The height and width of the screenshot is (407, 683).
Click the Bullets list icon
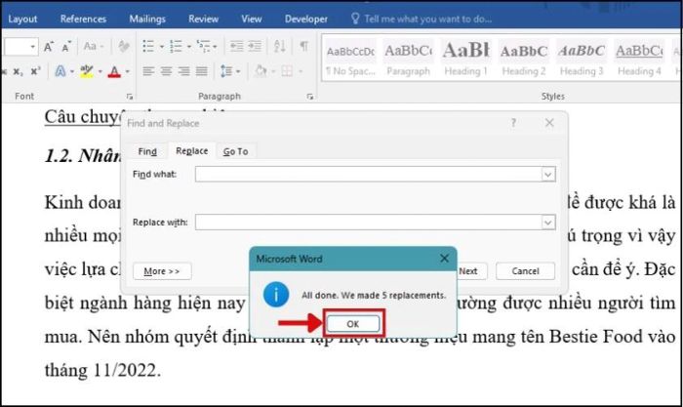tap(148, 46)
